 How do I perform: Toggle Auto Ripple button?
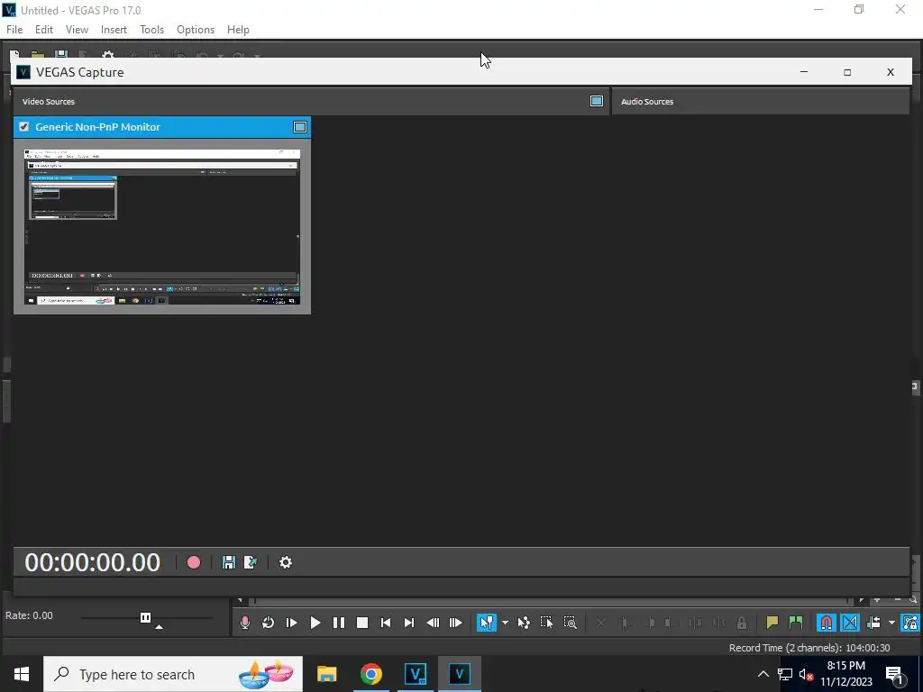click(873, 623)
